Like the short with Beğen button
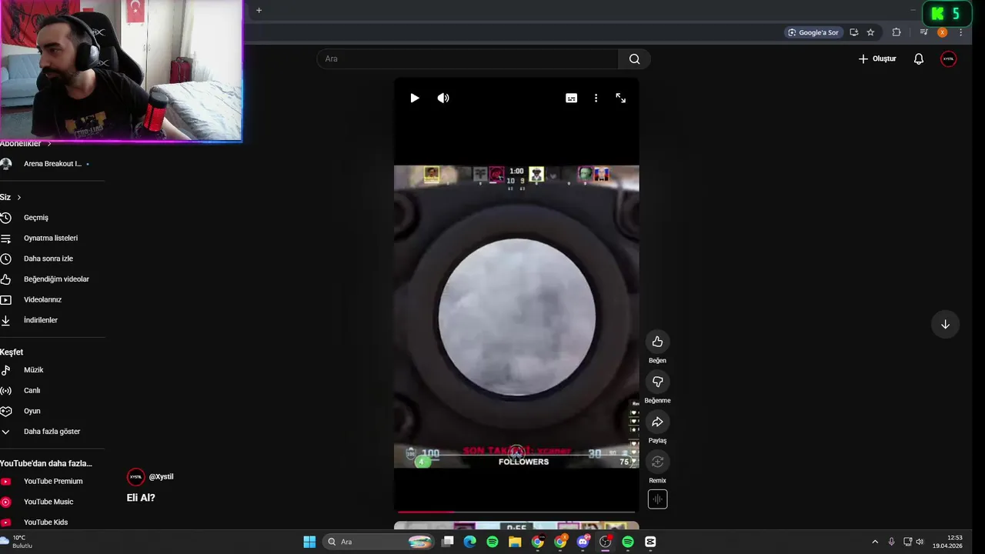The image size is (985, 554). click(657, 342)
